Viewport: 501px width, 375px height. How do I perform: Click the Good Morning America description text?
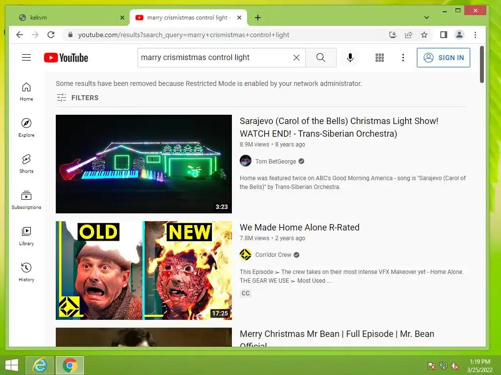pyautogui.click(x=353, y=183)
